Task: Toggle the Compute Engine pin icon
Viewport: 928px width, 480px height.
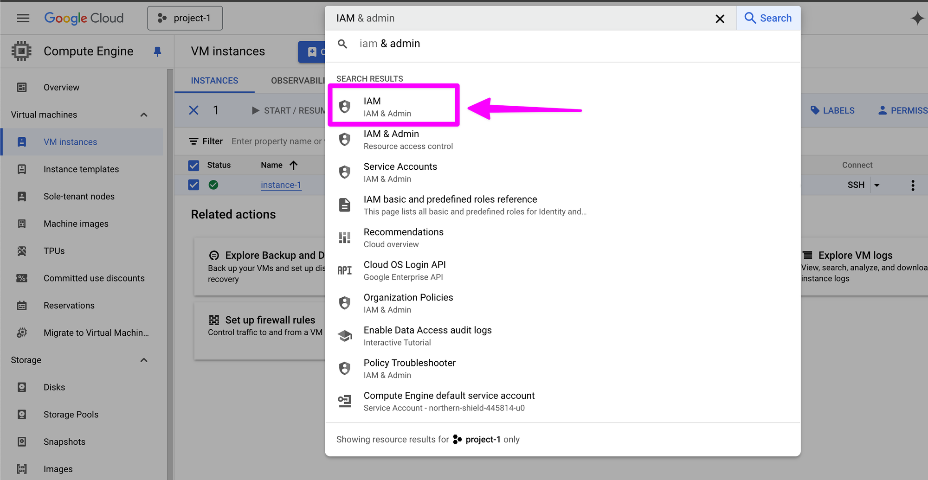Action: [x=157, y=51]
